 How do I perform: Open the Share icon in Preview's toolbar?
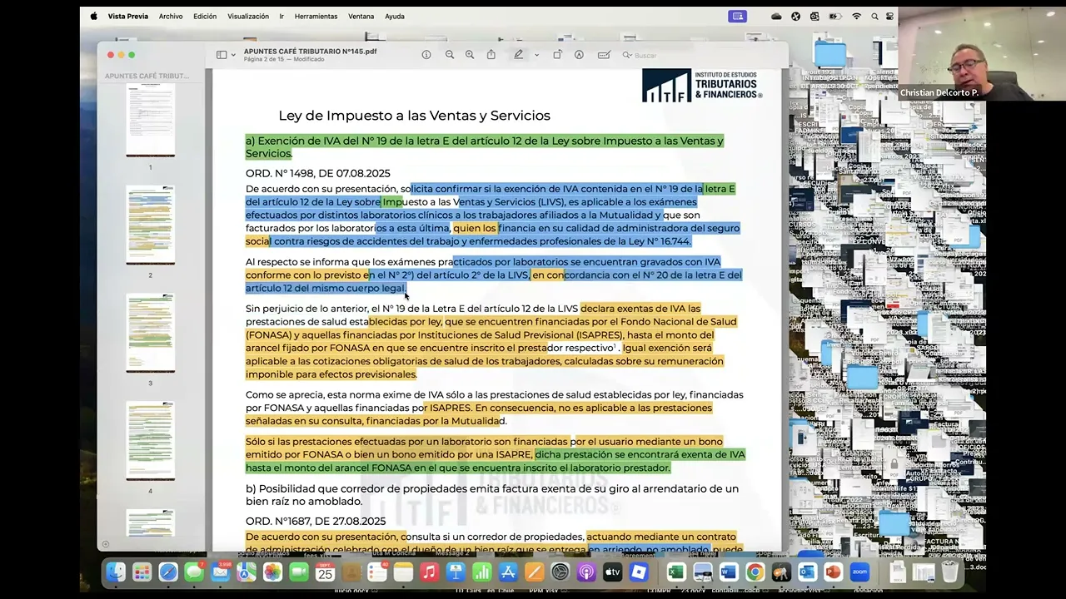(x=491, y=54)
